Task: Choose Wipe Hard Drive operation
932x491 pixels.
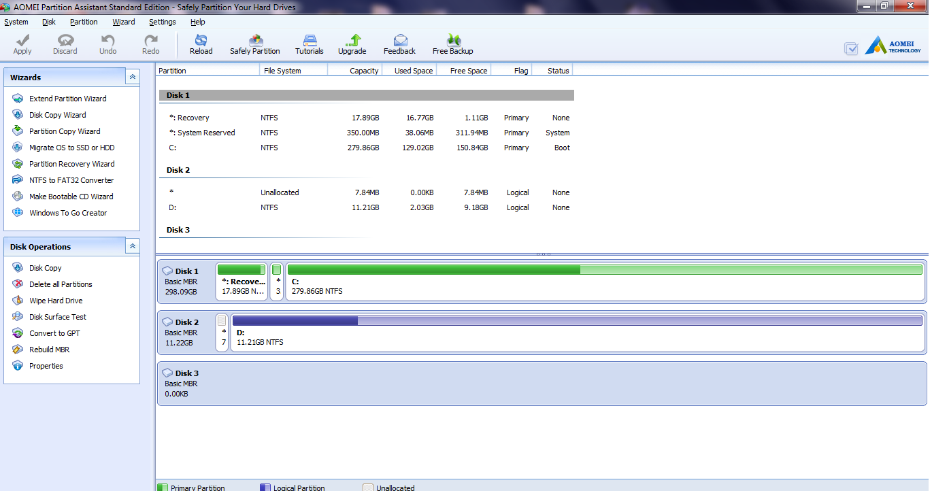Action: click(x=56, y=301)
